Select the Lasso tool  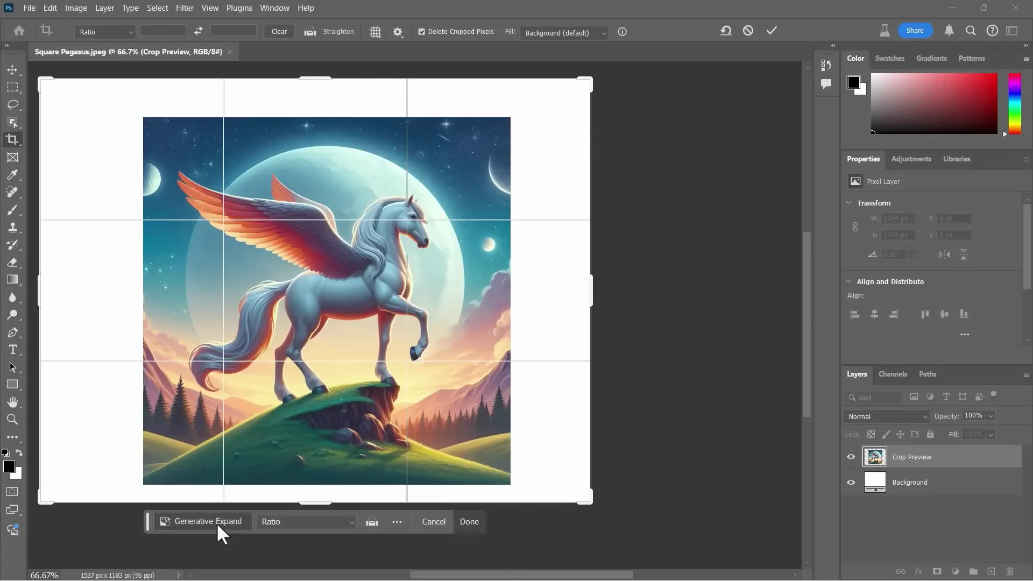click(12, 105)
